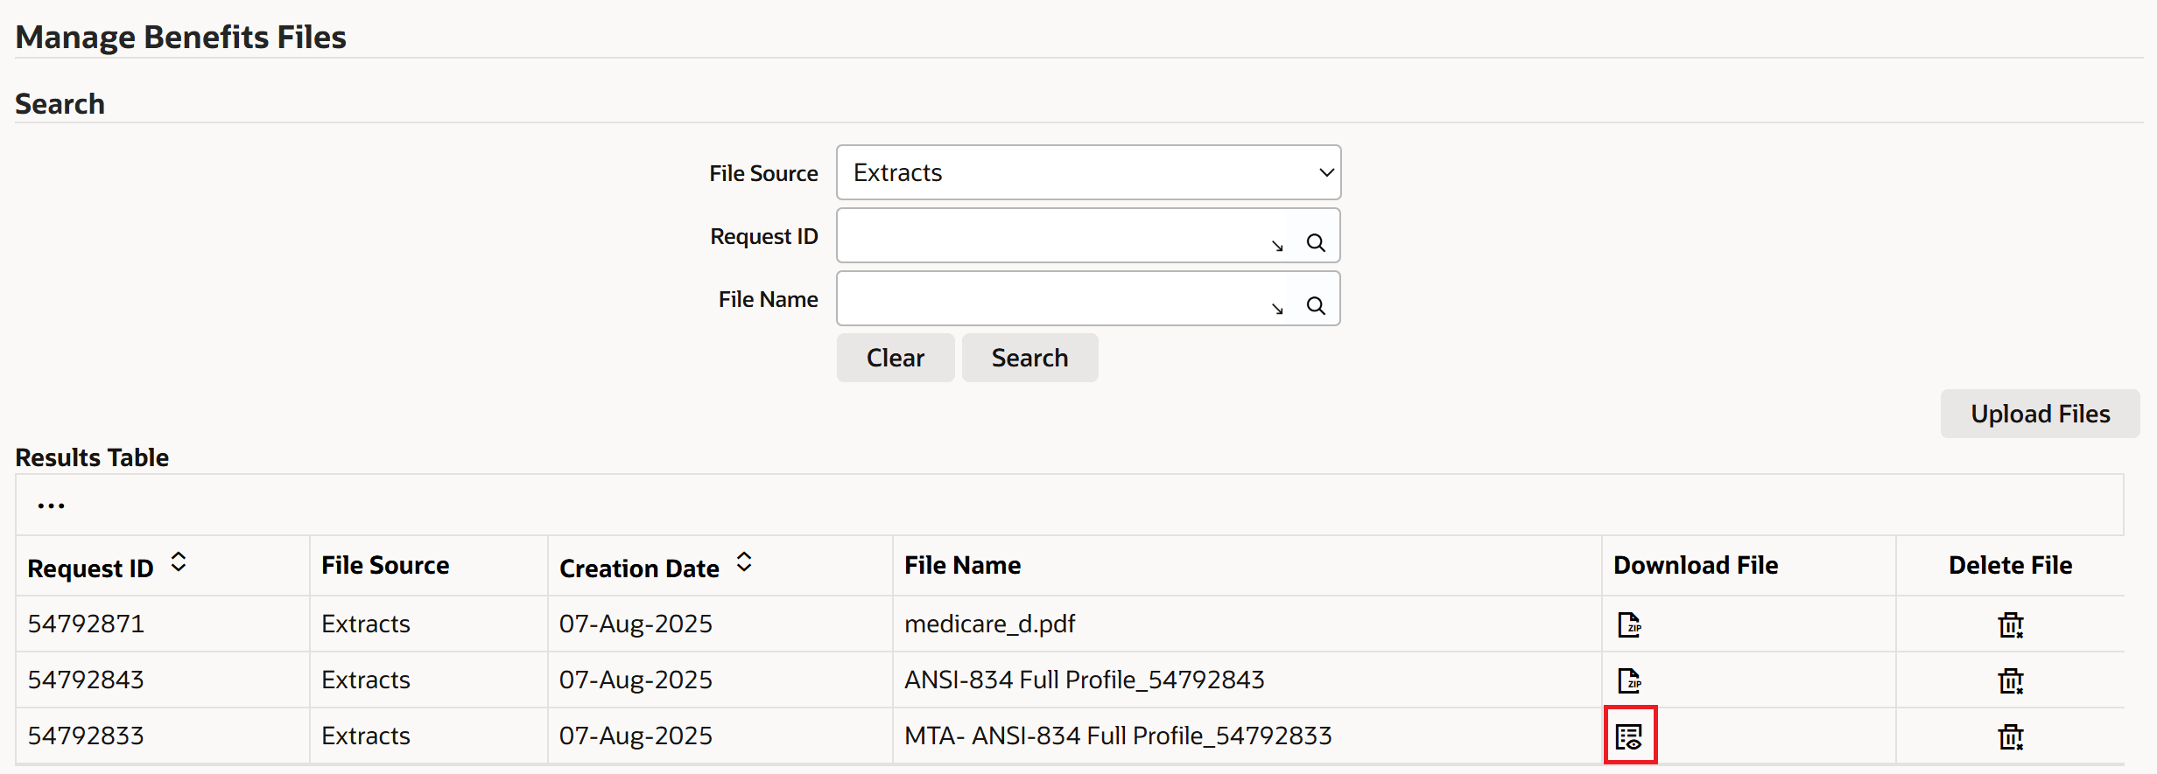Open results table actions ellipsis menu
The image size is (2157, 774).
(51, 506)
